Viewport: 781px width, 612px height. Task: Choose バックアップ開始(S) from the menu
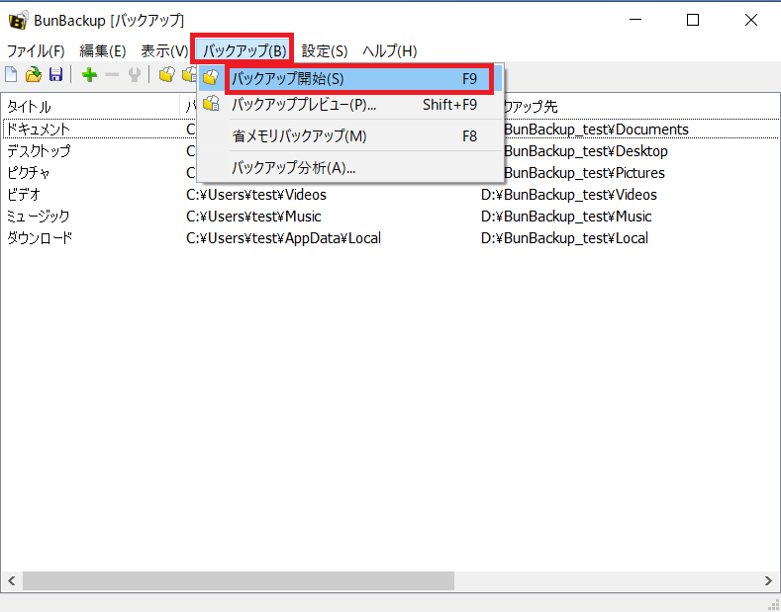click(350, 78)
